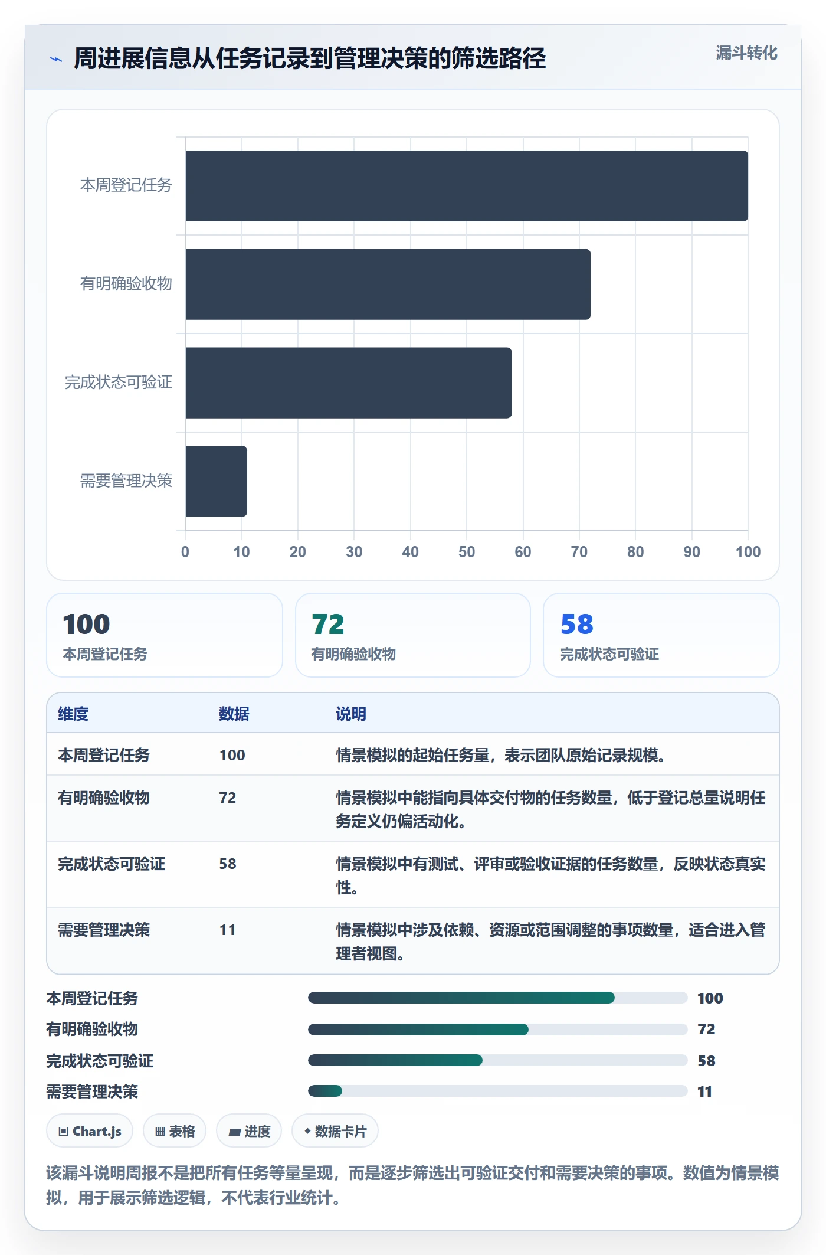Click the 漏斗转化 label in header
The image size is (826, 1255).
tap(746, 53)
